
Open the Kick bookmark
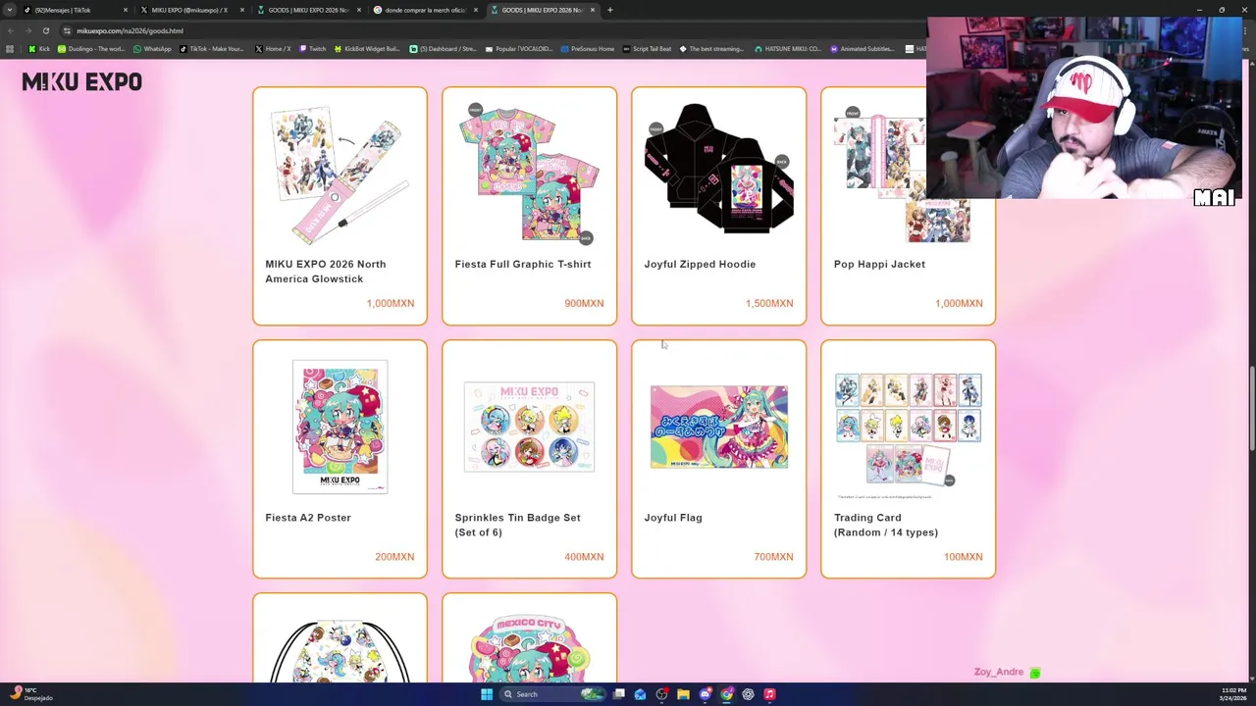click(x=39, y=49)
